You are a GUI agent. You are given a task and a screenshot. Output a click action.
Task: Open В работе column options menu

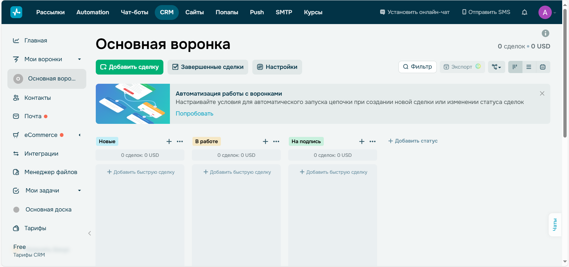pos(276,141)
